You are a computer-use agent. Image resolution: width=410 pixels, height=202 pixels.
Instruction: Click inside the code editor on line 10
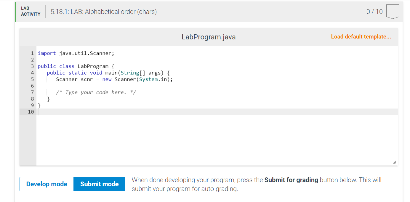pyautogui.click(x=89, y=112)
